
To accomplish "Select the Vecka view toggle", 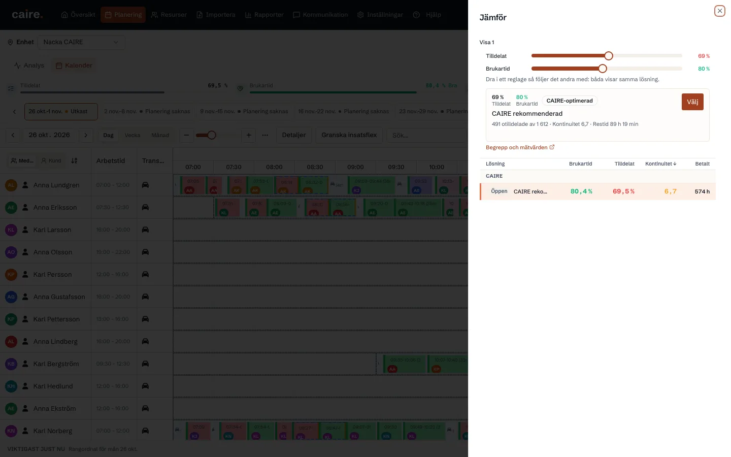I will tap(132, 135).
